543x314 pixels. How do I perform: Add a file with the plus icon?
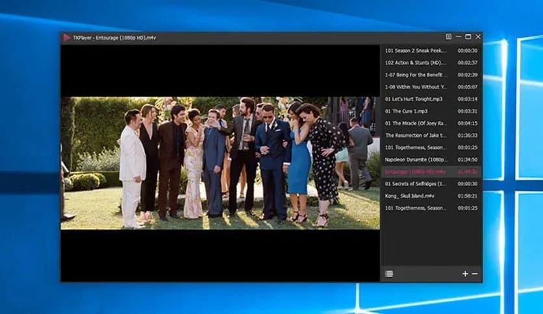[465, 274]
